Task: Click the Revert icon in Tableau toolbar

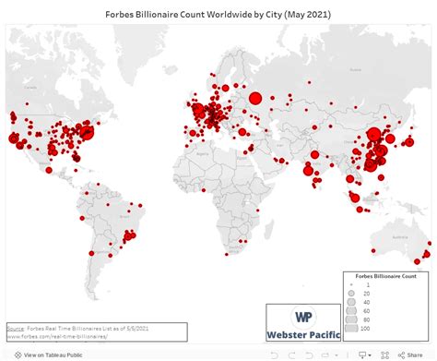Action: click(309, 355)
